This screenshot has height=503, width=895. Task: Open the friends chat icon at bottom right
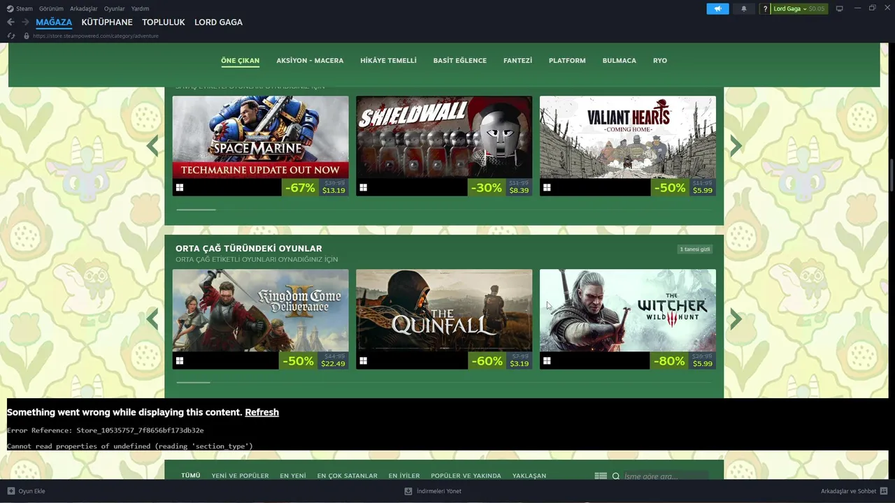pyautogui.click(x=884, y=491)
